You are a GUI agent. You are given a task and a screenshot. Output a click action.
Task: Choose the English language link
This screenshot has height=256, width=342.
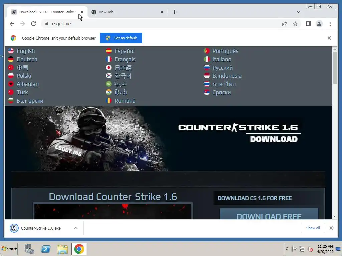point(26,51)
